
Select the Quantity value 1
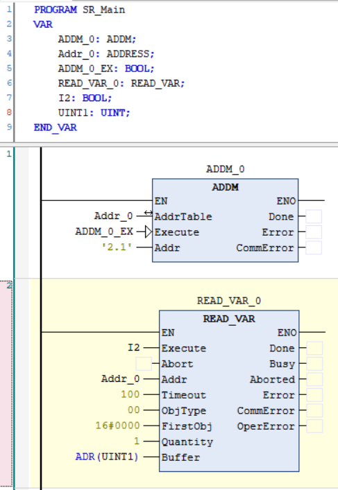click(x=137, y=441)
